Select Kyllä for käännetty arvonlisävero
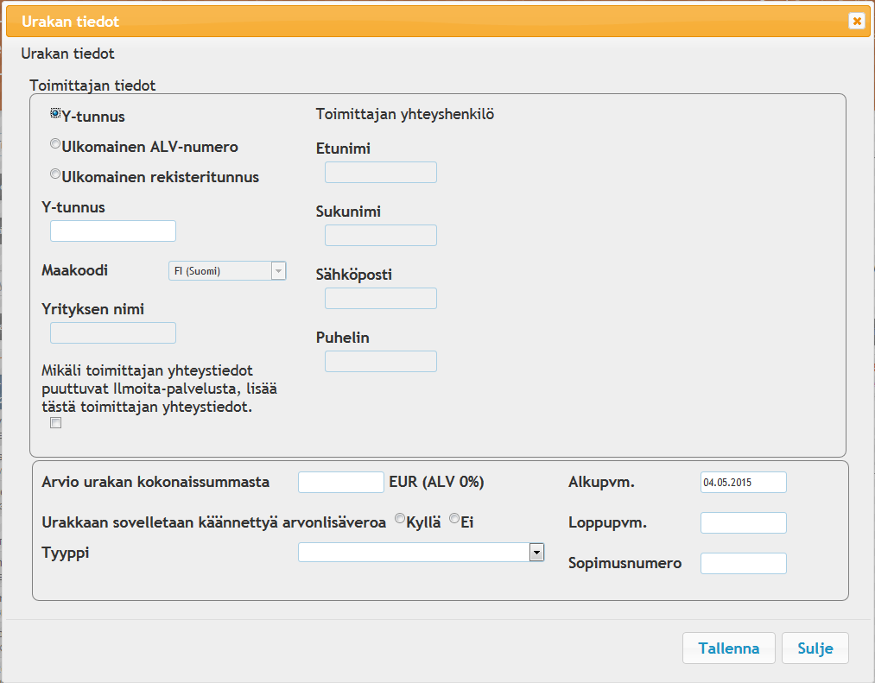875x683 pixels. (x=400, y=518)
